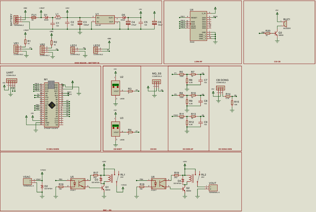Select the D5 diode symbol
Viewport: 316px width, 212px height.
[124, 18]
